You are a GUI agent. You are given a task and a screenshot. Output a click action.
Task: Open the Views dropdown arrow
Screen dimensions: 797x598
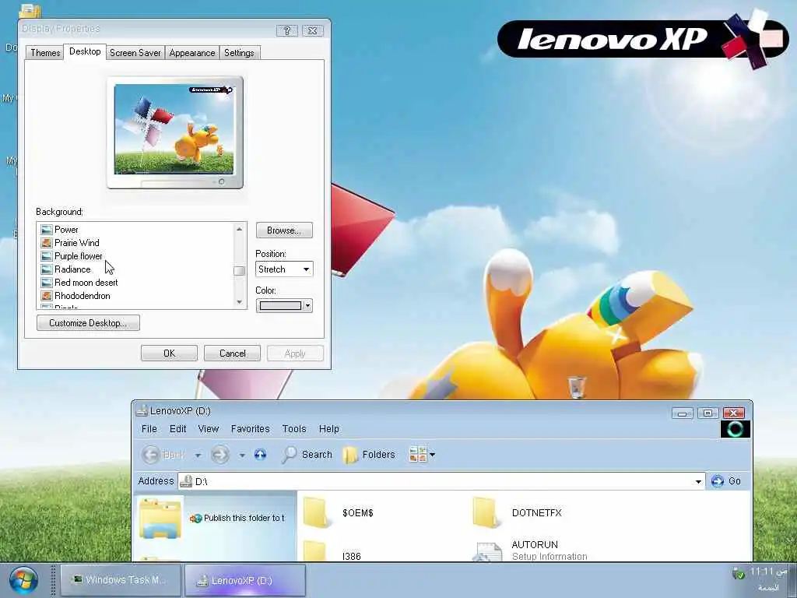pos(432,455)
